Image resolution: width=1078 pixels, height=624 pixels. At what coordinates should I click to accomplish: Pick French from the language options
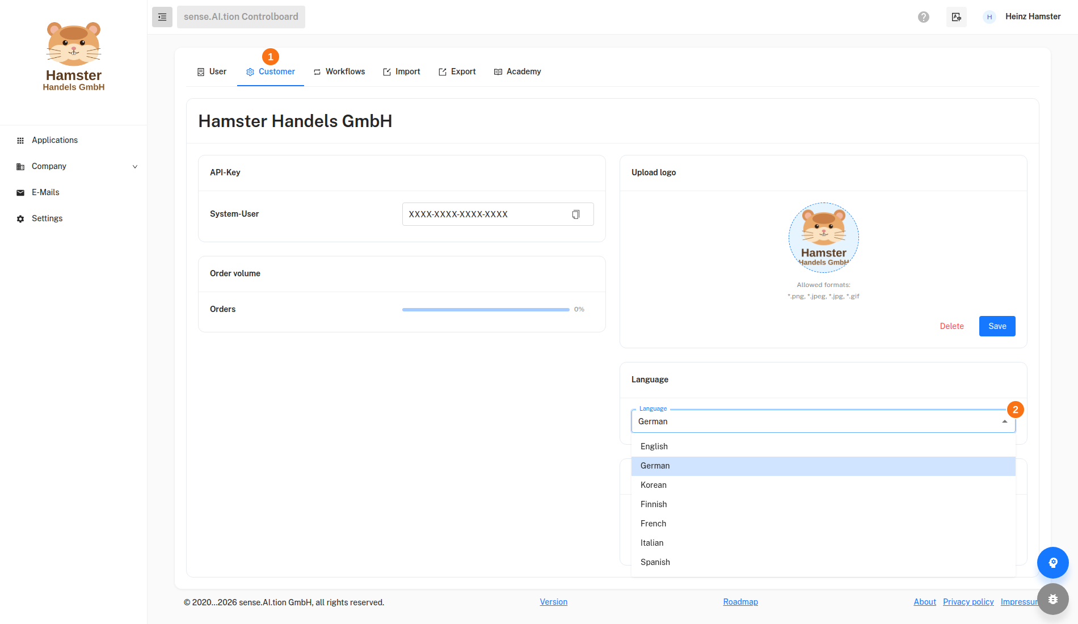pyautogui.click(x=823, y=524)
